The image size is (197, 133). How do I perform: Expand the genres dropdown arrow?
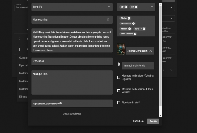click(152, 26)
